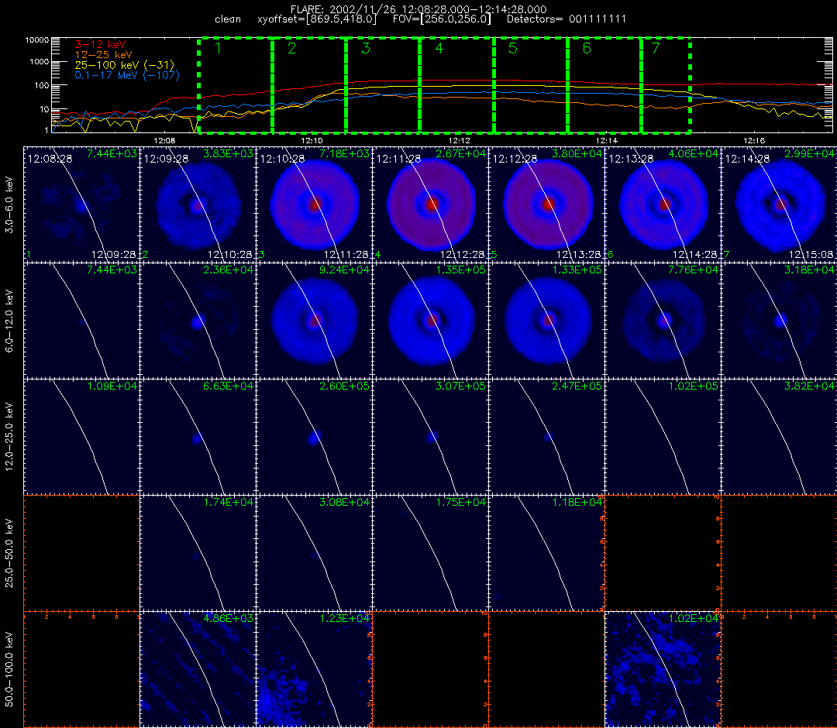Open the 12-25 keV image labeled 3.82E+04
The height and width of the screenshot is (728, 837).
[x=780, y=437]
